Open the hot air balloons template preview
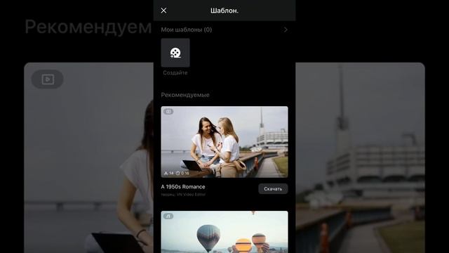The width and height of the screenshot is (449, 253). pos(224,232)
